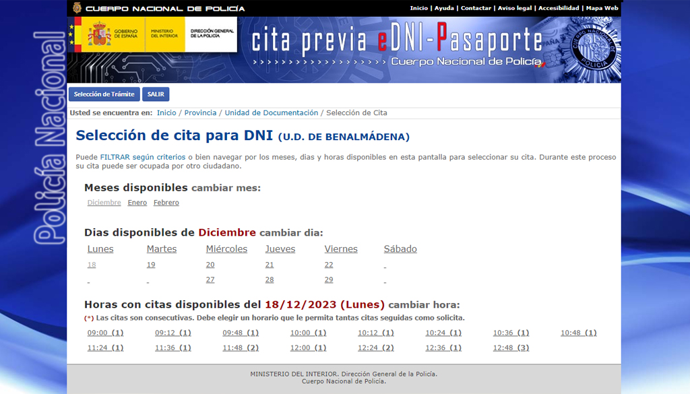Image resolution: width=690 pixels, height=394 pixels.
Task: Select day 28 in December
Action: click(270, 280)
